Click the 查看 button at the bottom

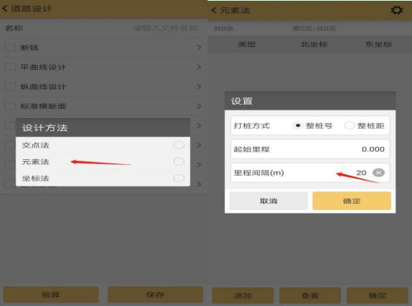coord(310,295)
